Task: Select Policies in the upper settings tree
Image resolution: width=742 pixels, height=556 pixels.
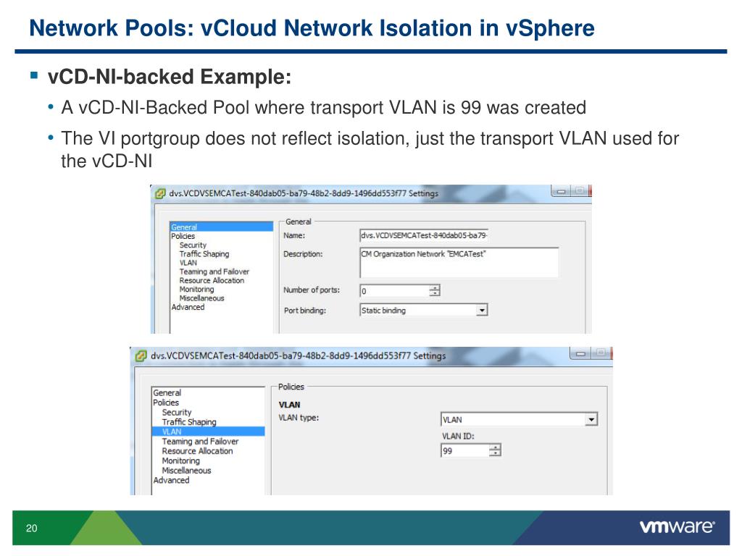Action: [183, 236]
